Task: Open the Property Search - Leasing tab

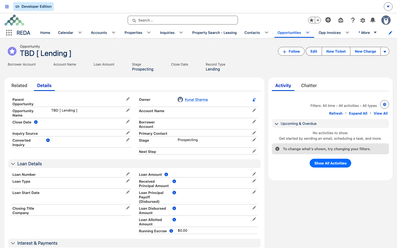Action: point(214,33)
